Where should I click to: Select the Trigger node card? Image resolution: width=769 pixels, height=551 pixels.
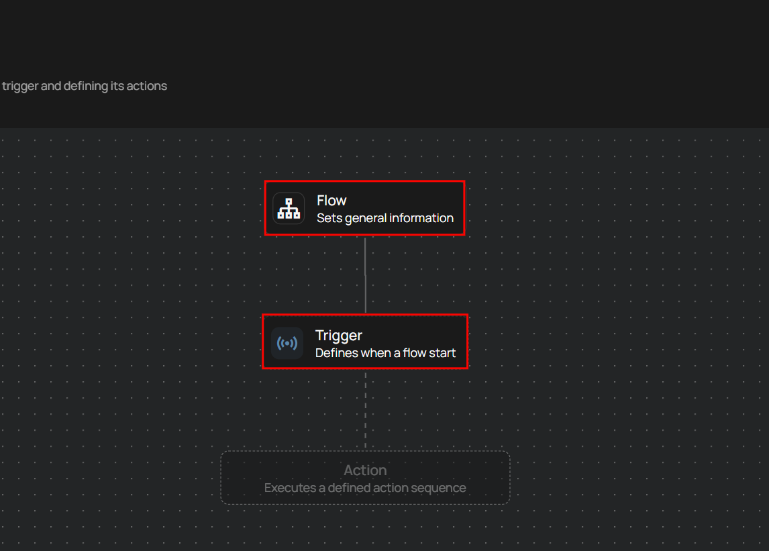[x=364, y=342]
